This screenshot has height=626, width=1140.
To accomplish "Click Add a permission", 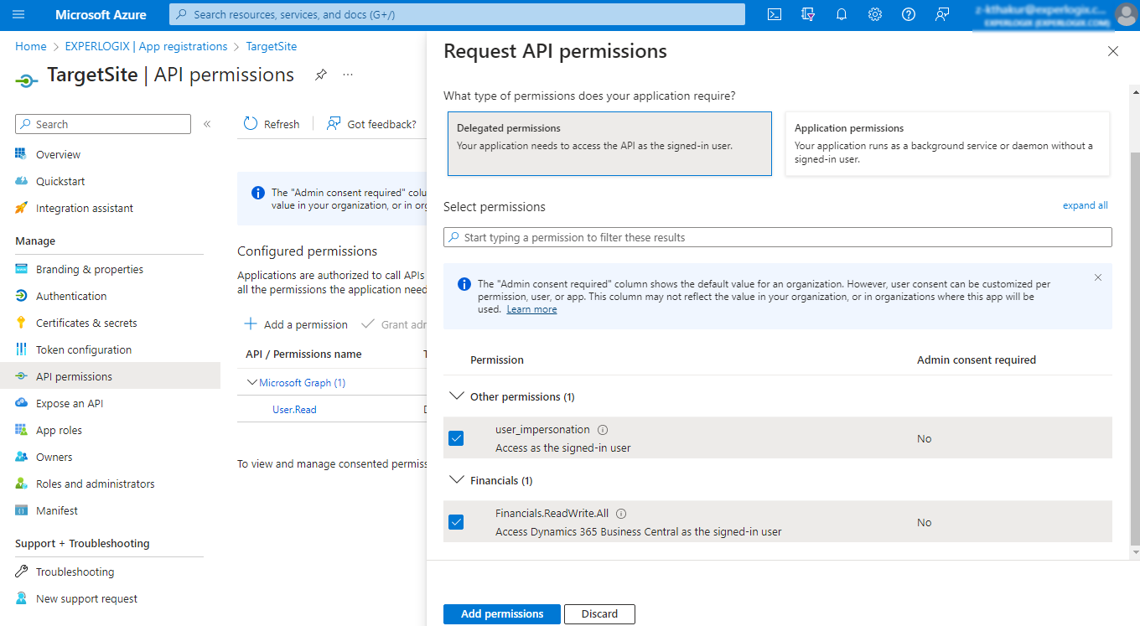I will pos(296,324).
